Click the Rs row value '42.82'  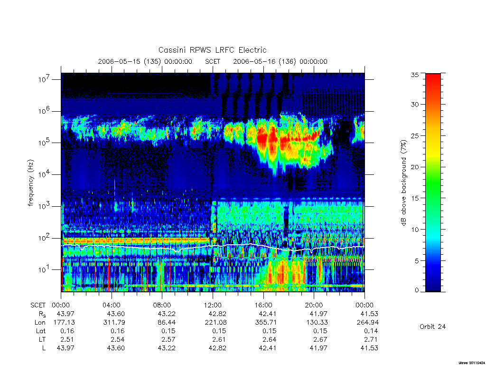tap(217, 314)
